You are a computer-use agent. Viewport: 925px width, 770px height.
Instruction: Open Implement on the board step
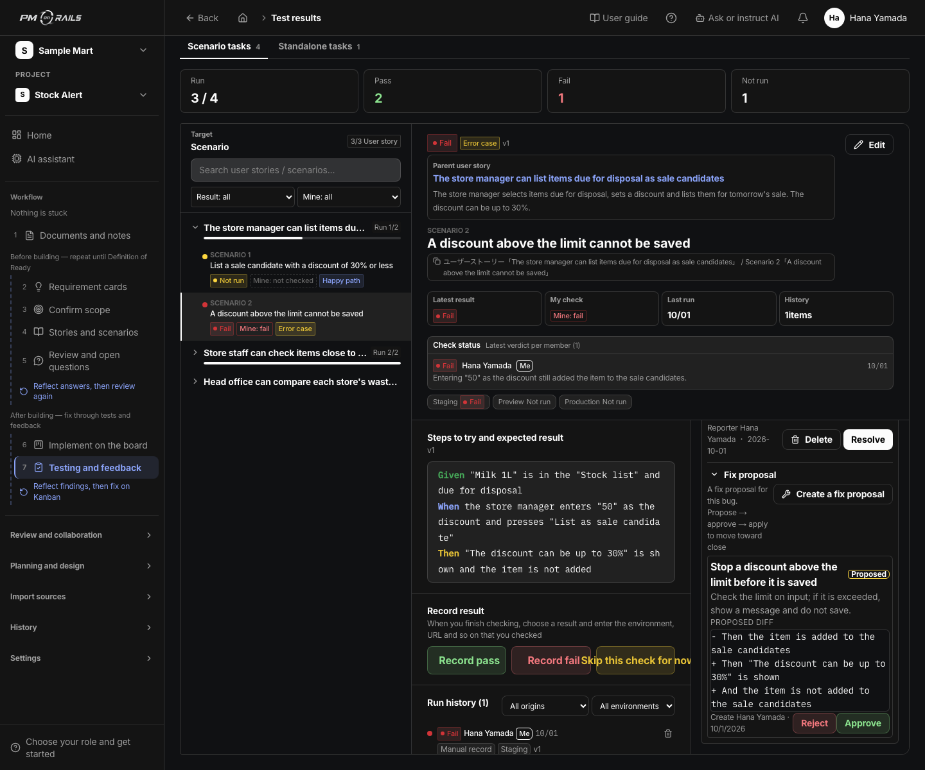(87, 445)
